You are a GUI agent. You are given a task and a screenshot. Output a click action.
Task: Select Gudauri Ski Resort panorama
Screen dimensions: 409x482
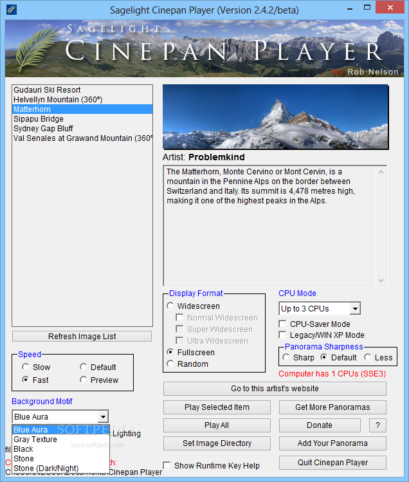pyautogui.click(x=82, y=89)
